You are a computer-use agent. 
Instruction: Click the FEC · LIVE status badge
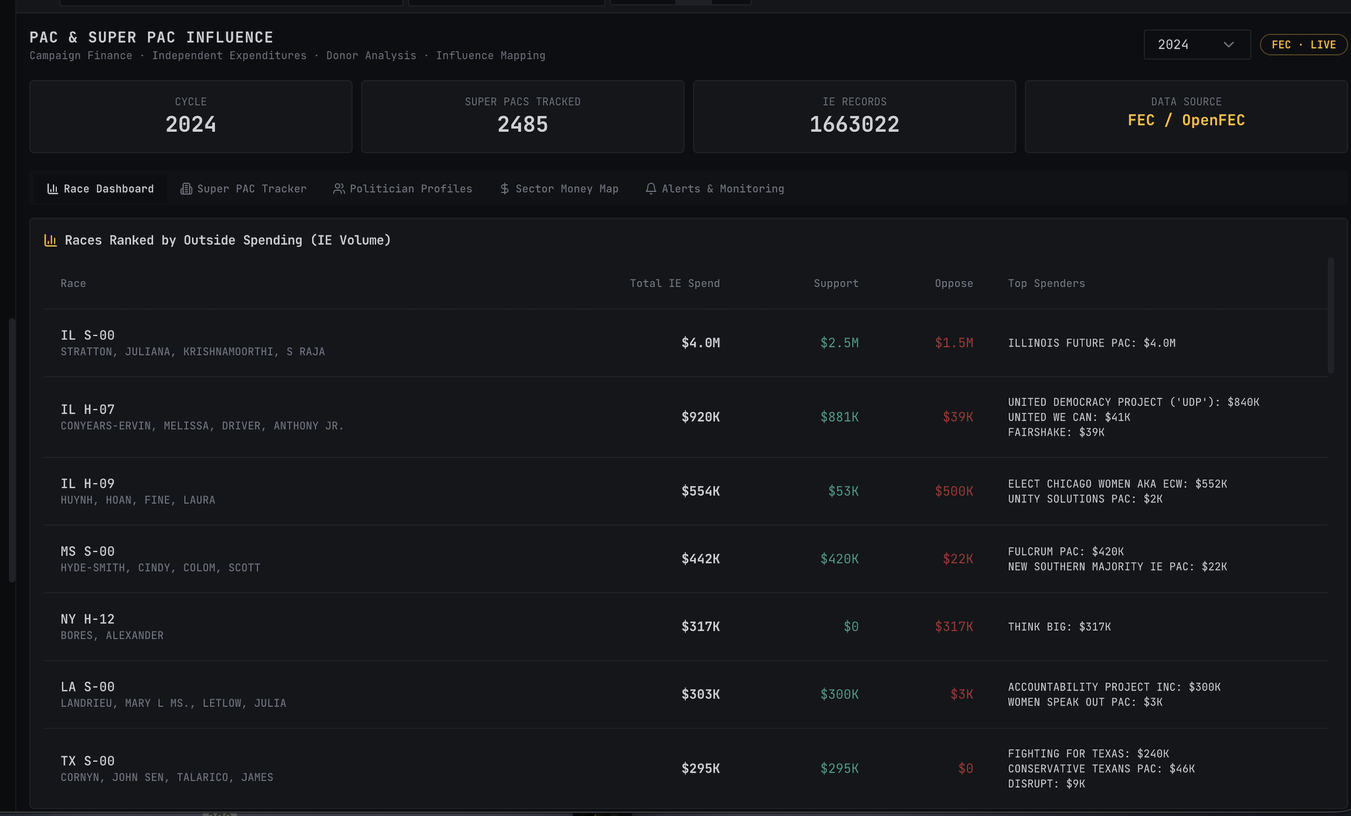[x=1303, y=45]
